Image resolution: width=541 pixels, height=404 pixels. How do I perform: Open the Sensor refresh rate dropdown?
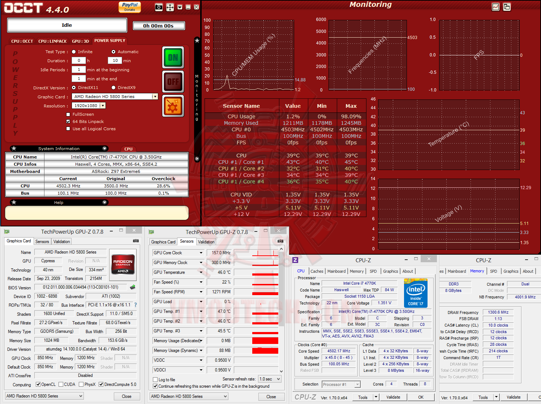click(270, 379)
